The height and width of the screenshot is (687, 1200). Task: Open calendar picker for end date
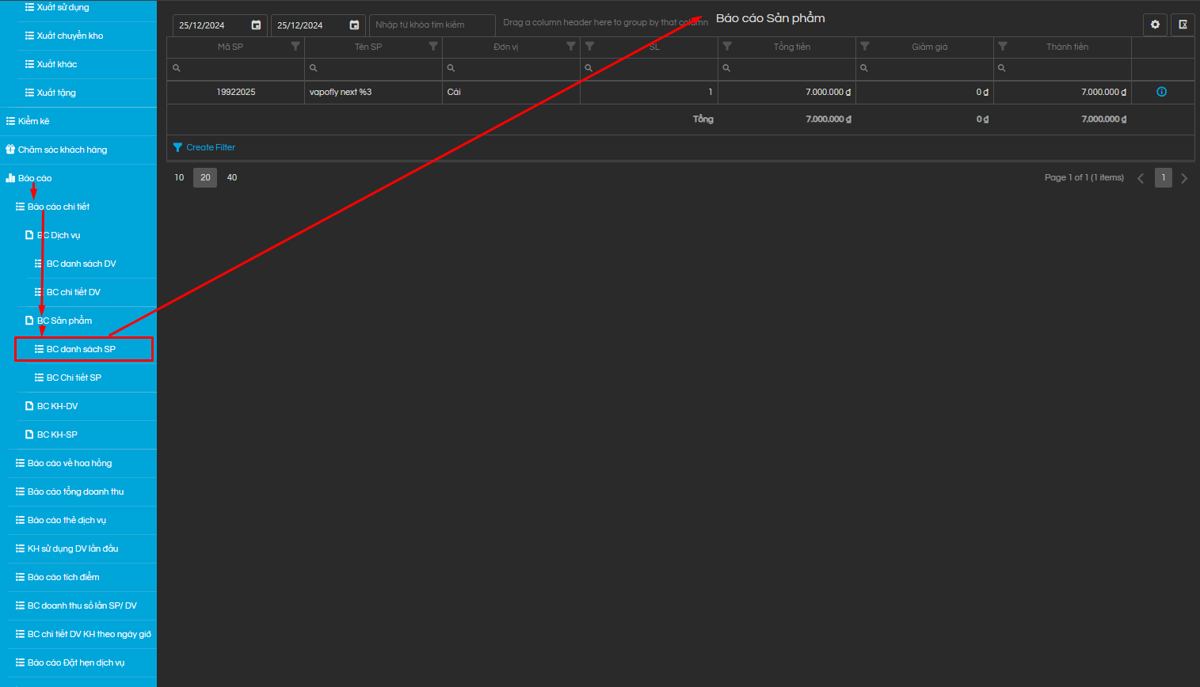point(354,25)
